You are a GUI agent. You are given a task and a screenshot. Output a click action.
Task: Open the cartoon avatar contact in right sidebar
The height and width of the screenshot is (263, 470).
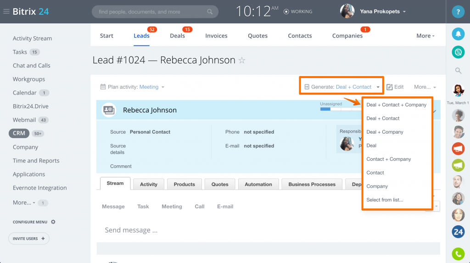click(x=458, y=90)
